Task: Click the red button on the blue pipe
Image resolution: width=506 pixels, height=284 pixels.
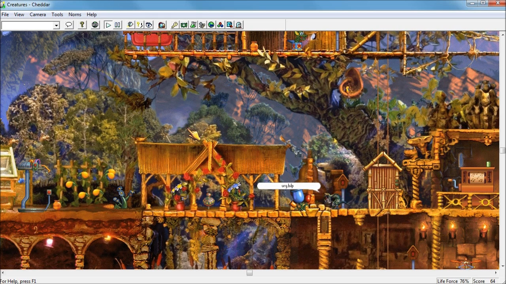Action: click(49, 192)
